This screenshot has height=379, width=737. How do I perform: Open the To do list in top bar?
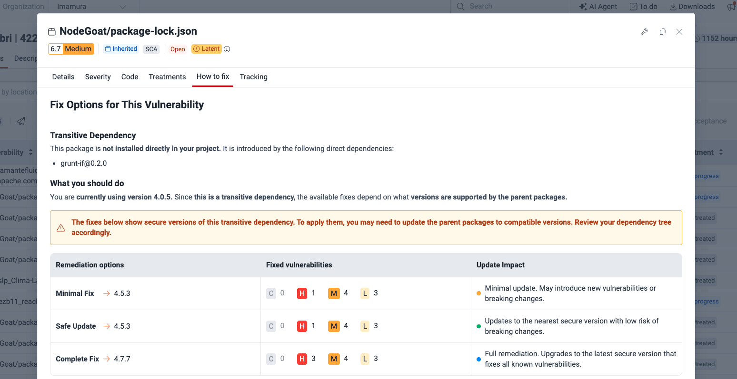coord(643,7)
